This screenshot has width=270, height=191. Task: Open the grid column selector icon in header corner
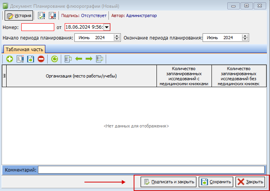click(4, 76)
